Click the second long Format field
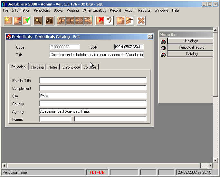 click(110, 119)
